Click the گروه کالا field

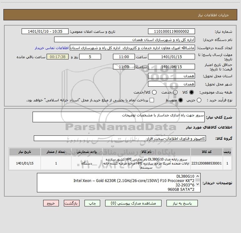[120, 138]
